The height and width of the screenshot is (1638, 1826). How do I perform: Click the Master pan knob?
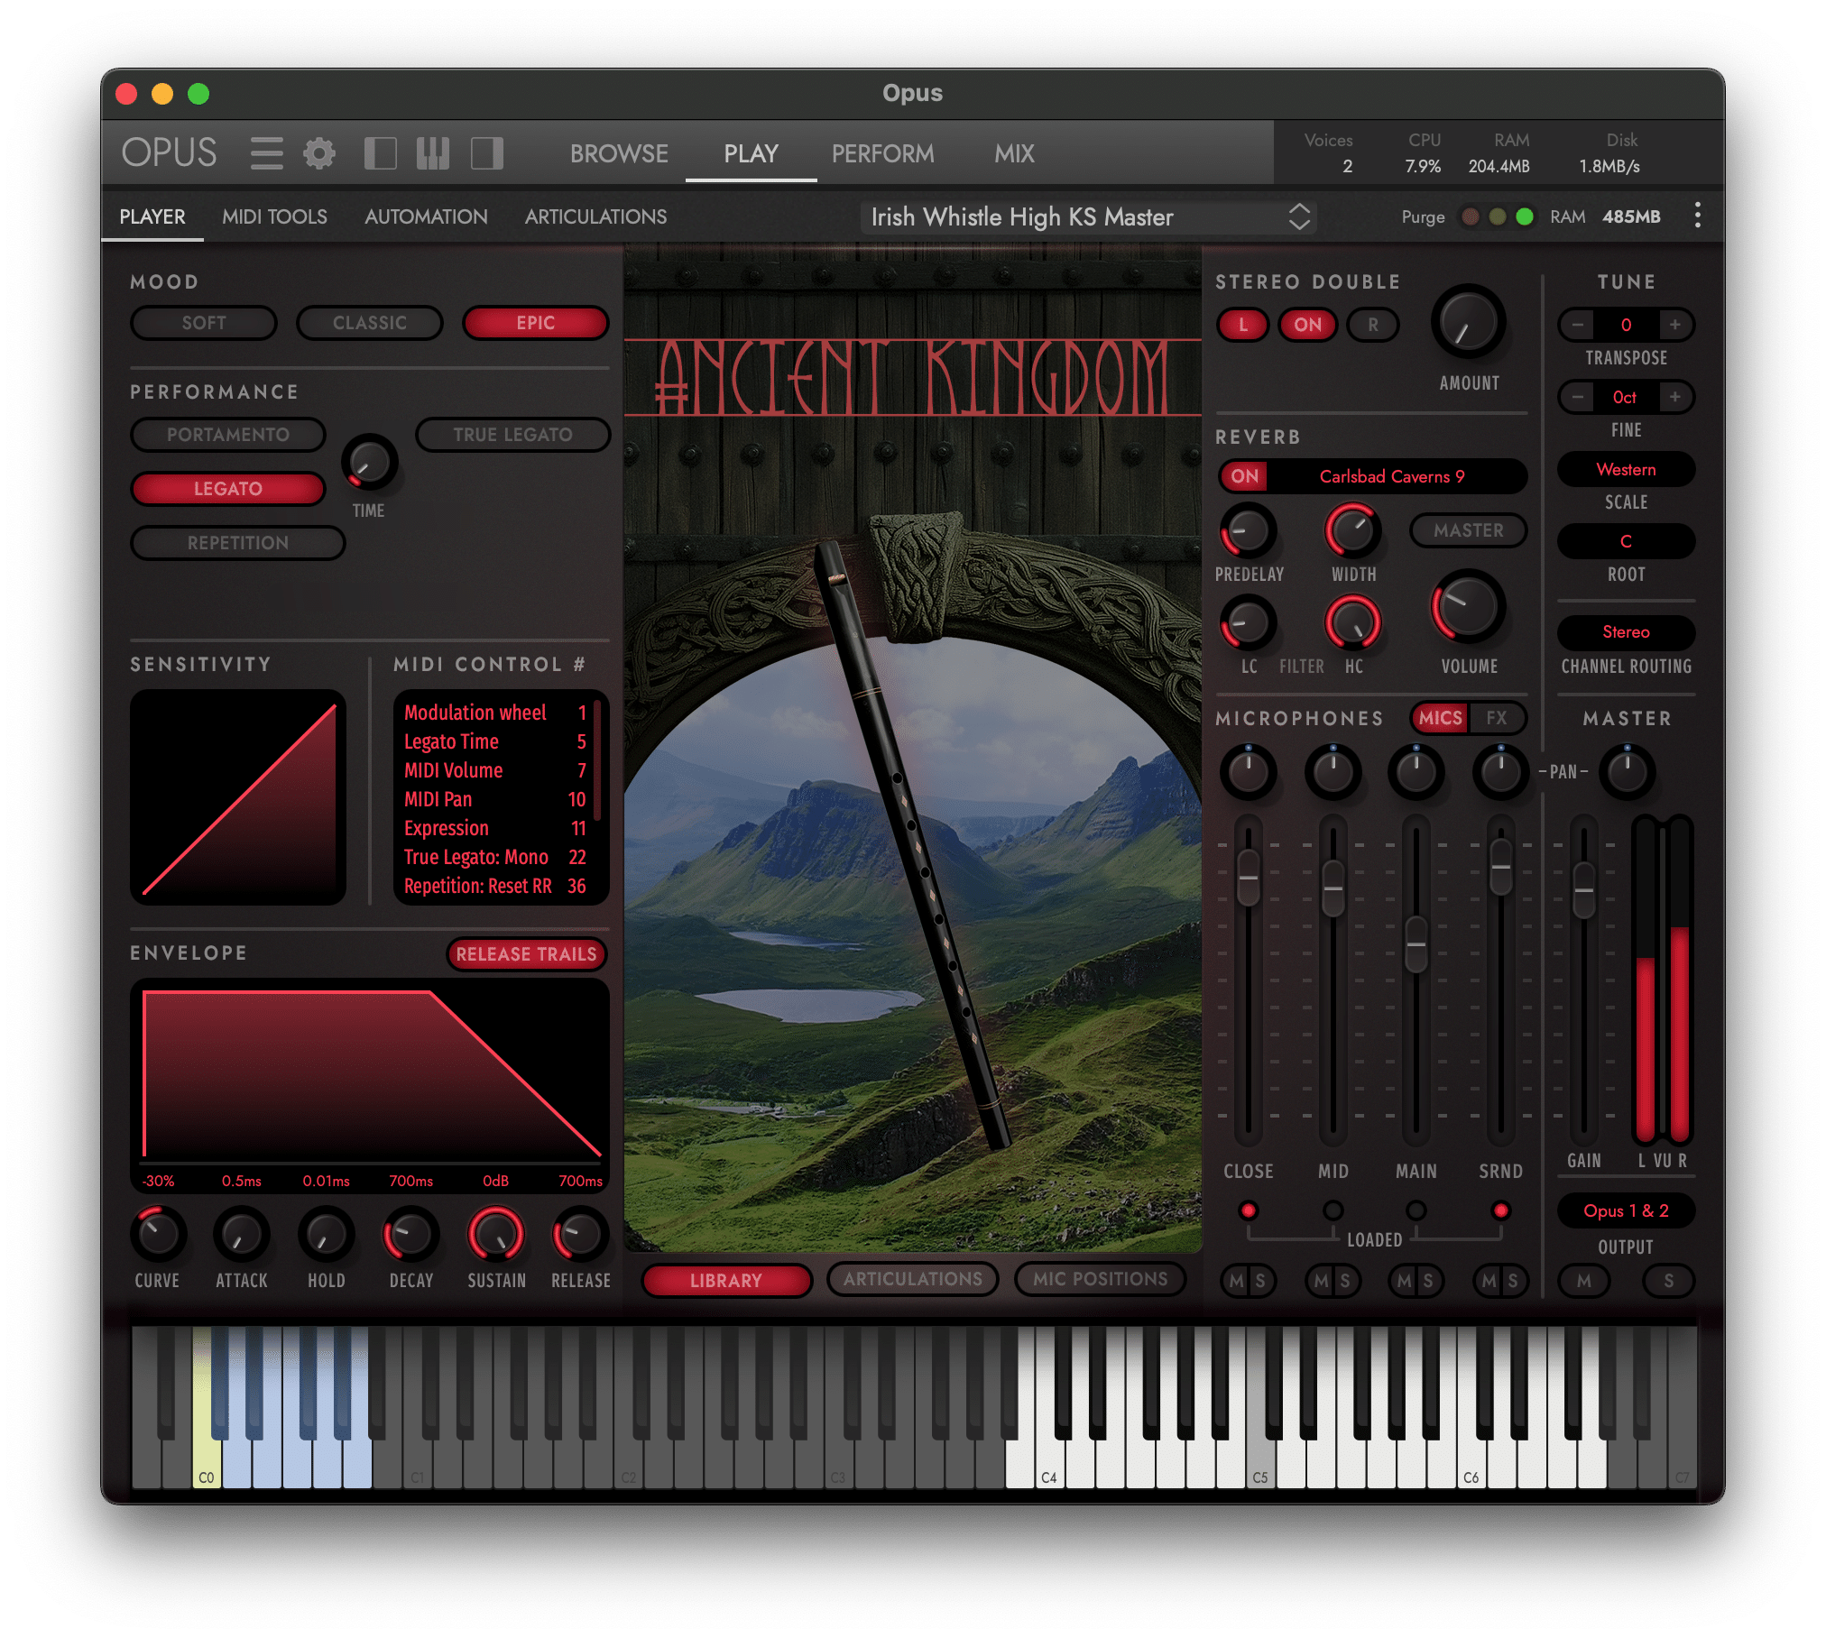click(1628, 772)
